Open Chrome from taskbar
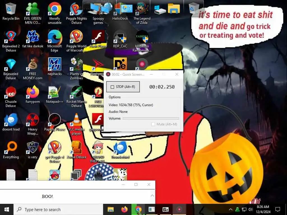The image size is (287, 215). (x=138, y=209)
